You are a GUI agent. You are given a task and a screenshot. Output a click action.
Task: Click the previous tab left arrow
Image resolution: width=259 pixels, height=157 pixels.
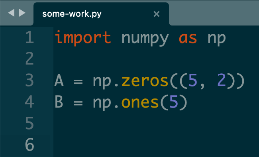pyautogui.click(x=11, y=13)
